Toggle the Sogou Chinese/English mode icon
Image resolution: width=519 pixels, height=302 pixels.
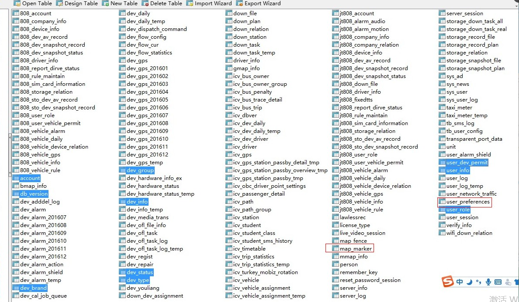pyautogui.click(x=460, y=282)
